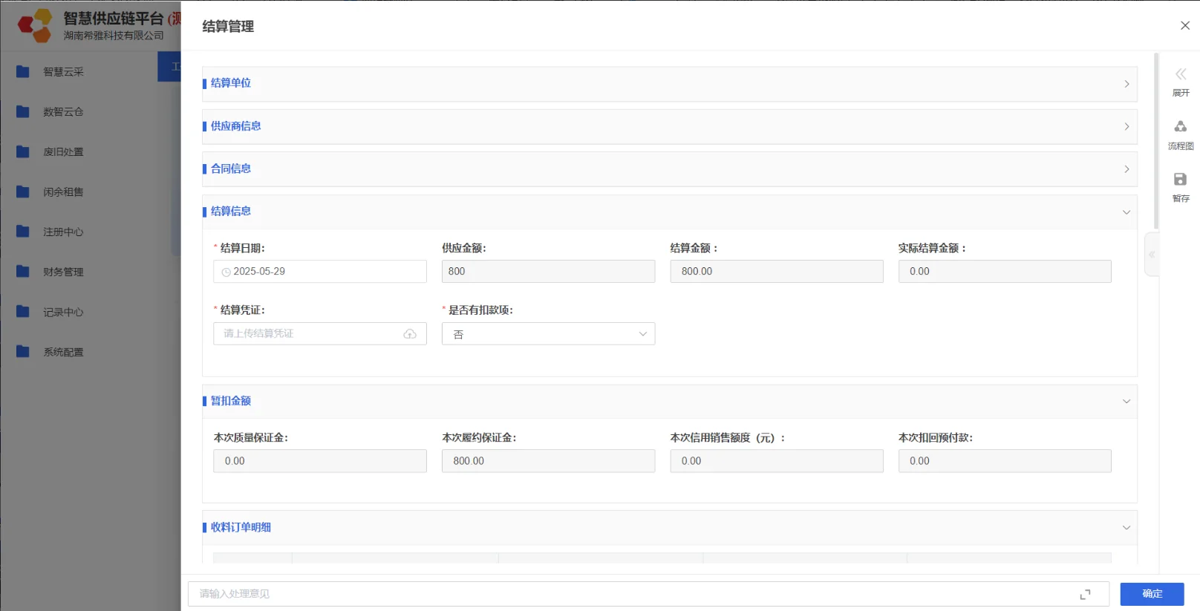Viewport: 1200px width, 611px height.
Task: Click the calendar icon in 结算日期 field
Action: click(226, 272)
